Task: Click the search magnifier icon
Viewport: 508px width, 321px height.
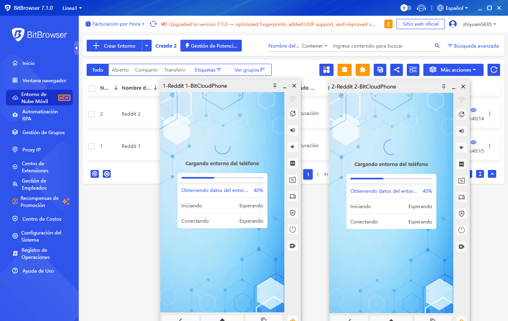Action: point(437,46)
